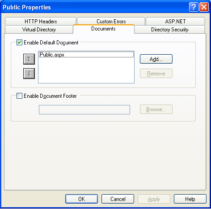The height and width of the screenshot is (209, 211).
Task: Uncheck Enable Default Document
Action: tap(19, 43)
